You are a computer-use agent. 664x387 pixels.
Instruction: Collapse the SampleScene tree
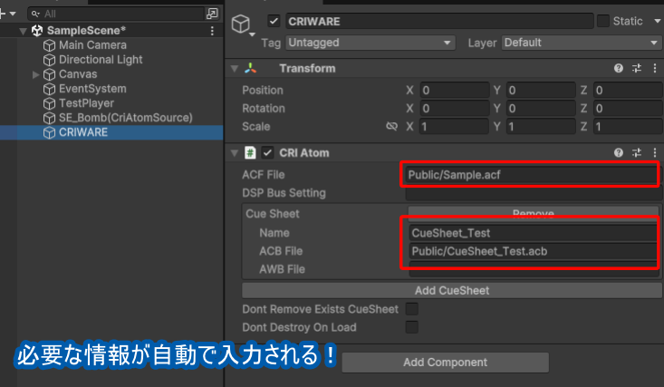[x=24, y=31]
